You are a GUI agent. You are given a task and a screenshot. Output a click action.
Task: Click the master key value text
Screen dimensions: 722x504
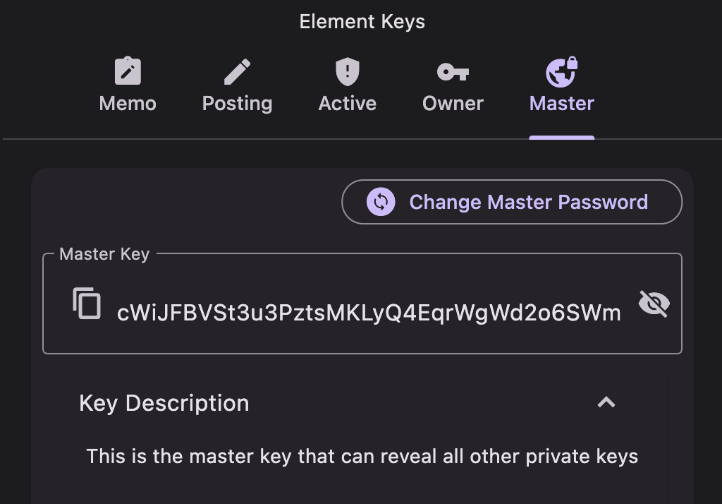[x=369, y=312]
